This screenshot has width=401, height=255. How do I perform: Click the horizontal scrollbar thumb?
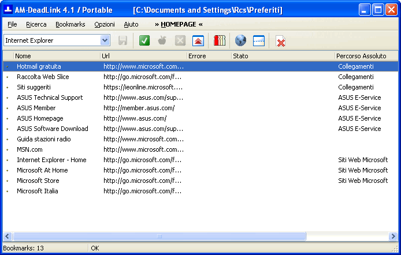[x=159, y=236]
